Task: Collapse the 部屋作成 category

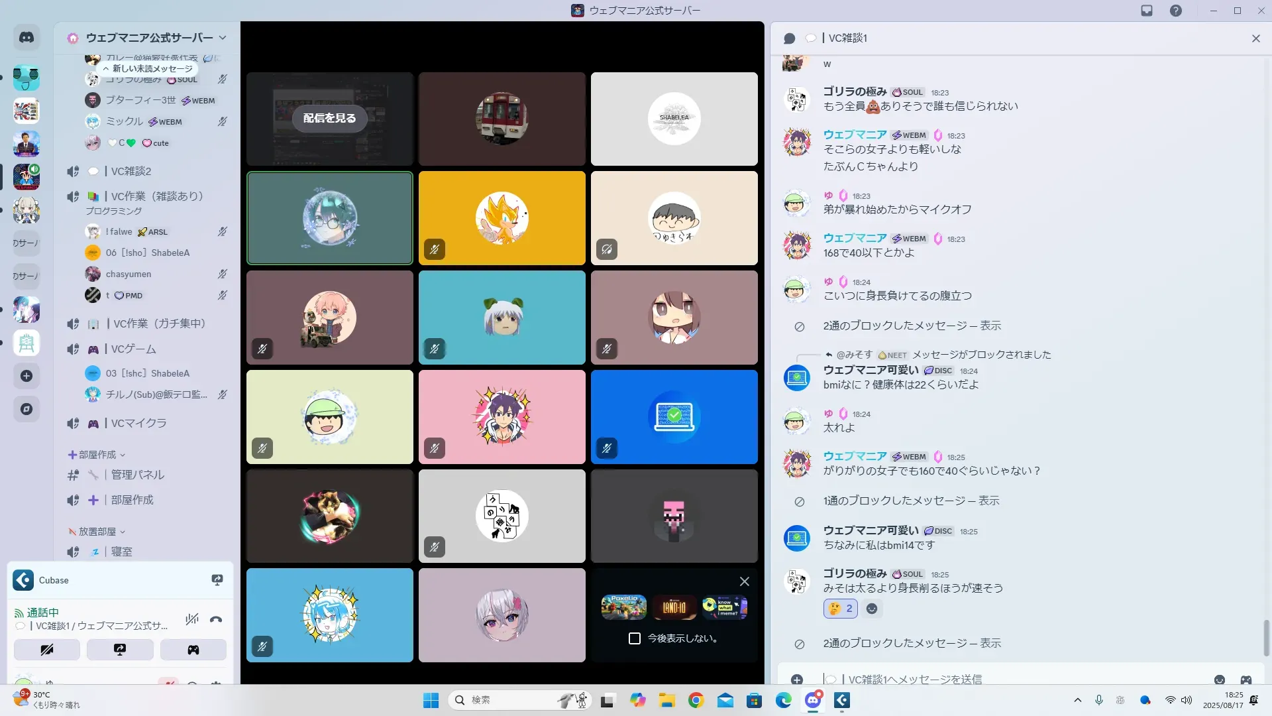Action: 97,455
